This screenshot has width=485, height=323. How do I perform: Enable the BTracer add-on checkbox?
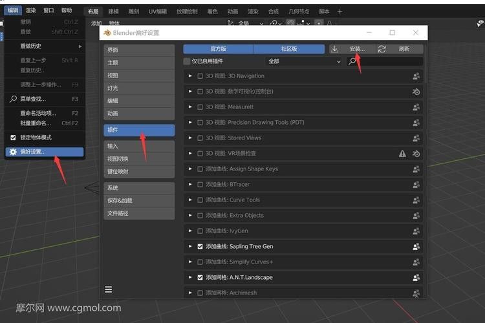coord(200,185)
